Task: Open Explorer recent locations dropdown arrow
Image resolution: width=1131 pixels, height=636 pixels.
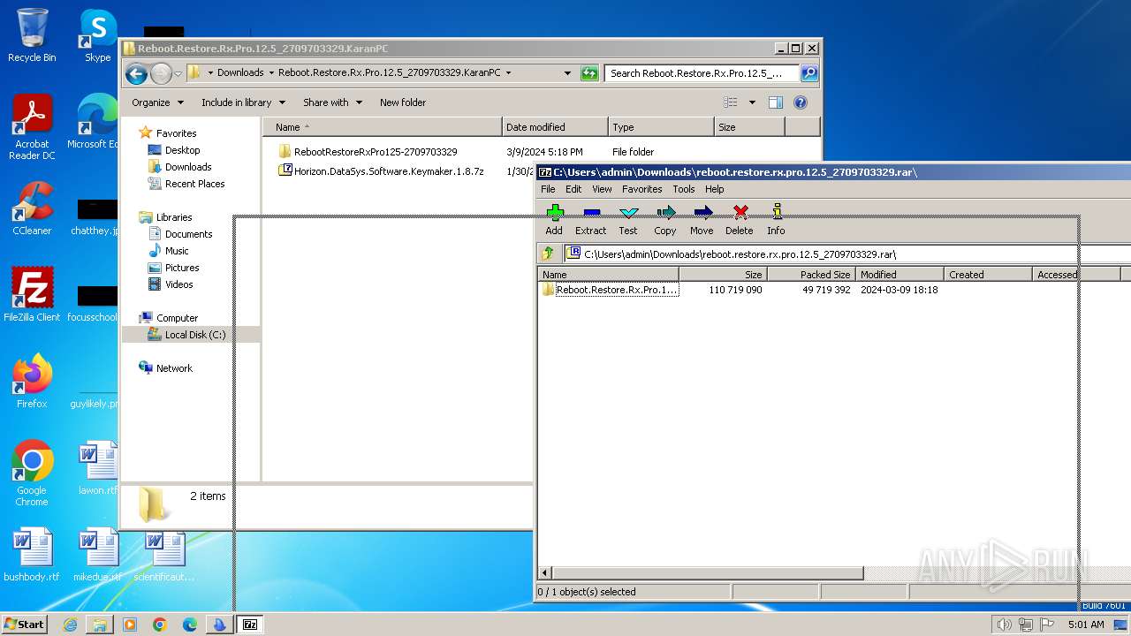Action: coord(178,73)
